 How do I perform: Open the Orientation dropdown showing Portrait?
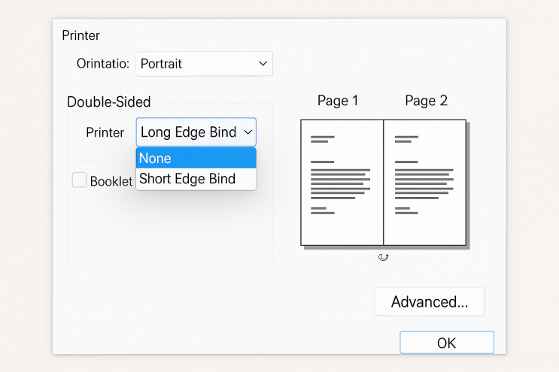tap(204, 64)
